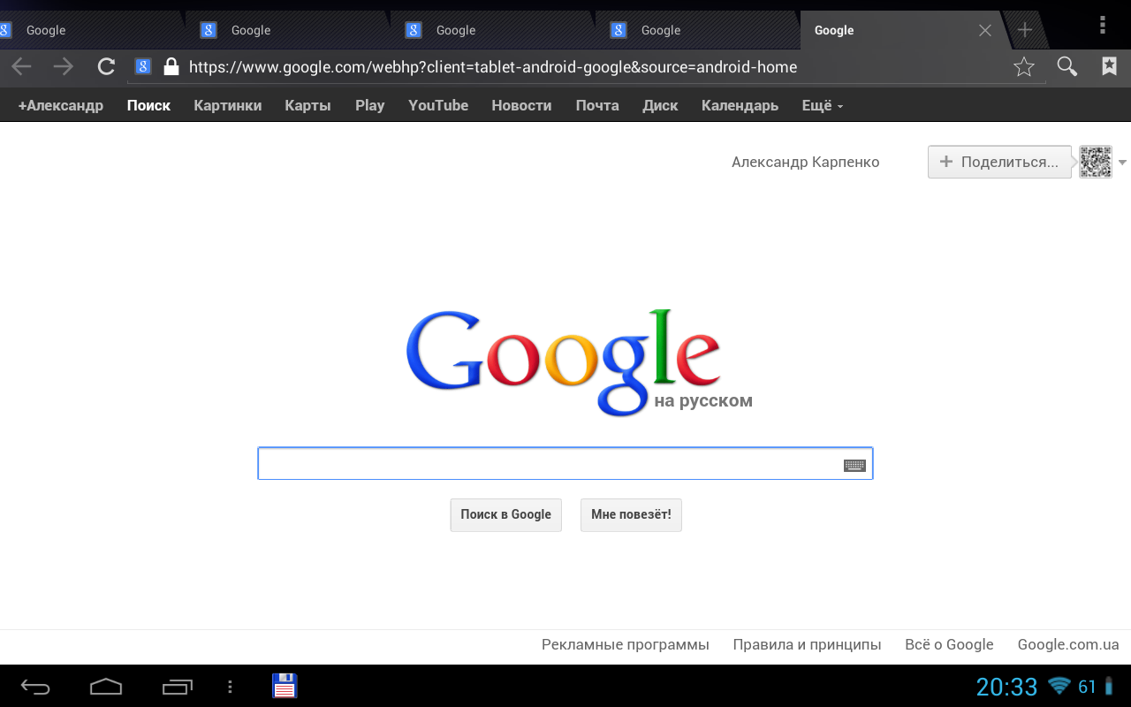1131x707 pixels.
Task: Tap the 20:33 clock
Action: click(x=1006, y=687)
